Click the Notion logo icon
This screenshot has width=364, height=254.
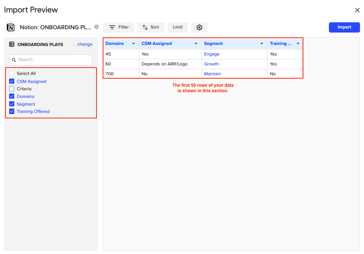click(x=11, y=27)
